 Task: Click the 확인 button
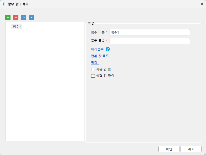tap(169, 149)
